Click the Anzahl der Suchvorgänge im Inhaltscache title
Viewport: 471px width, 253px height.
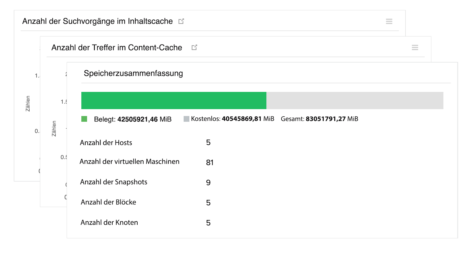[x=97, y=21]
